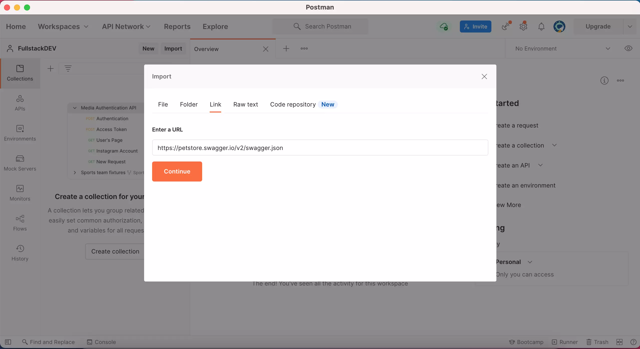640x349 pixels.
Task: Click the plus icon to create a collection
Action: click(51, 68)
